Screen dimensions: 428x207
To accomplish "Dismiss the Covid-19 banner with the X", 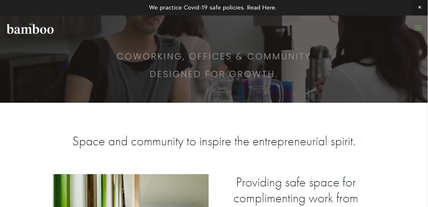I will pos(419,7).
